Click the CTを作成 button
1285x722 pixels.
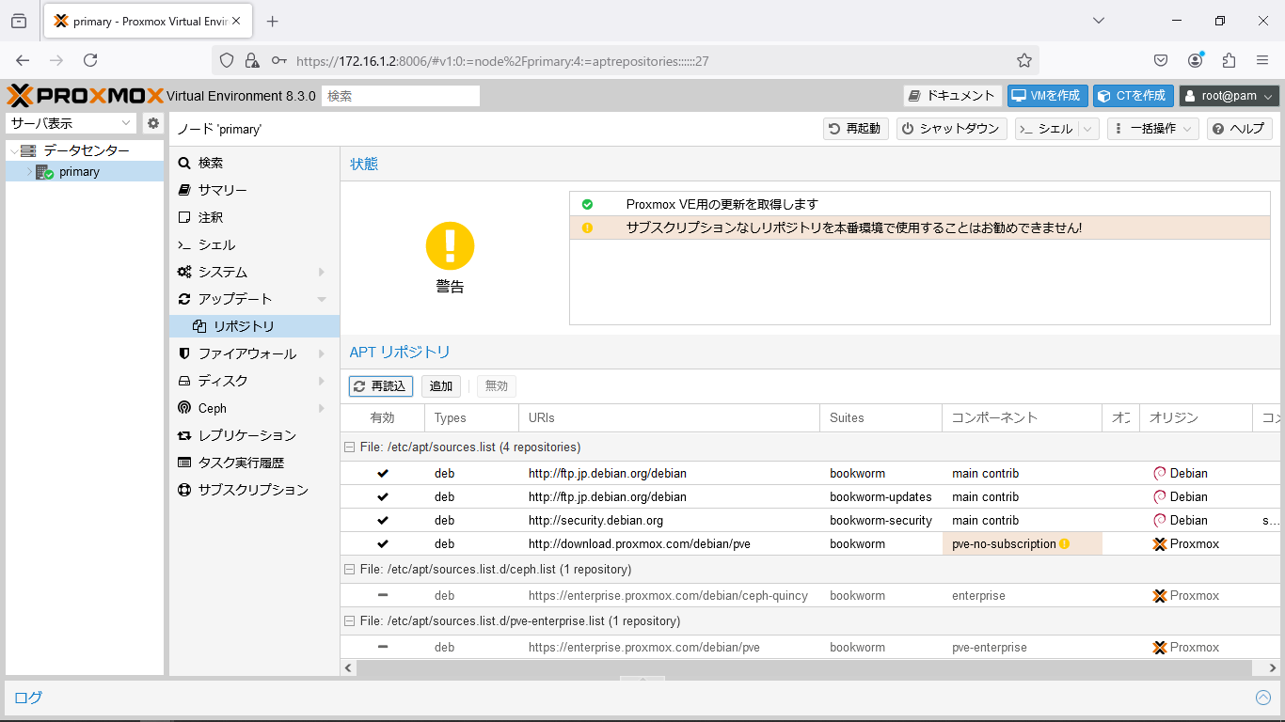1133,96
